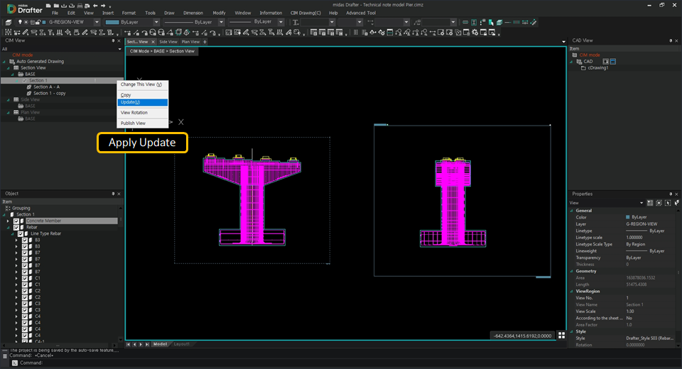Open the Properties View selector dropdown
The height and width of the screenshot is (369, 682).
click(641, 203)
